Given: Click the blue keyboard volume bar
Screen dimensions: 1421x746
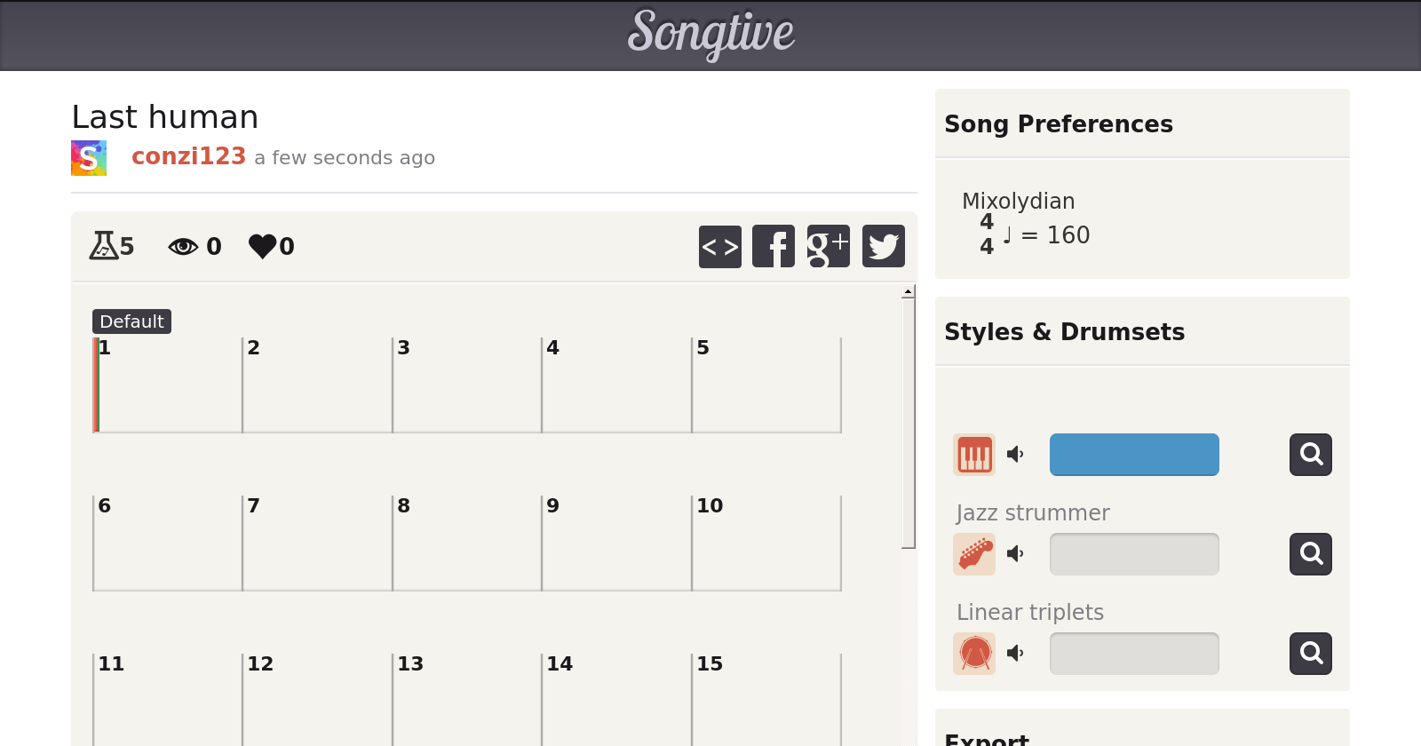Looking at the screenshot, I should tap(1134, 455).
